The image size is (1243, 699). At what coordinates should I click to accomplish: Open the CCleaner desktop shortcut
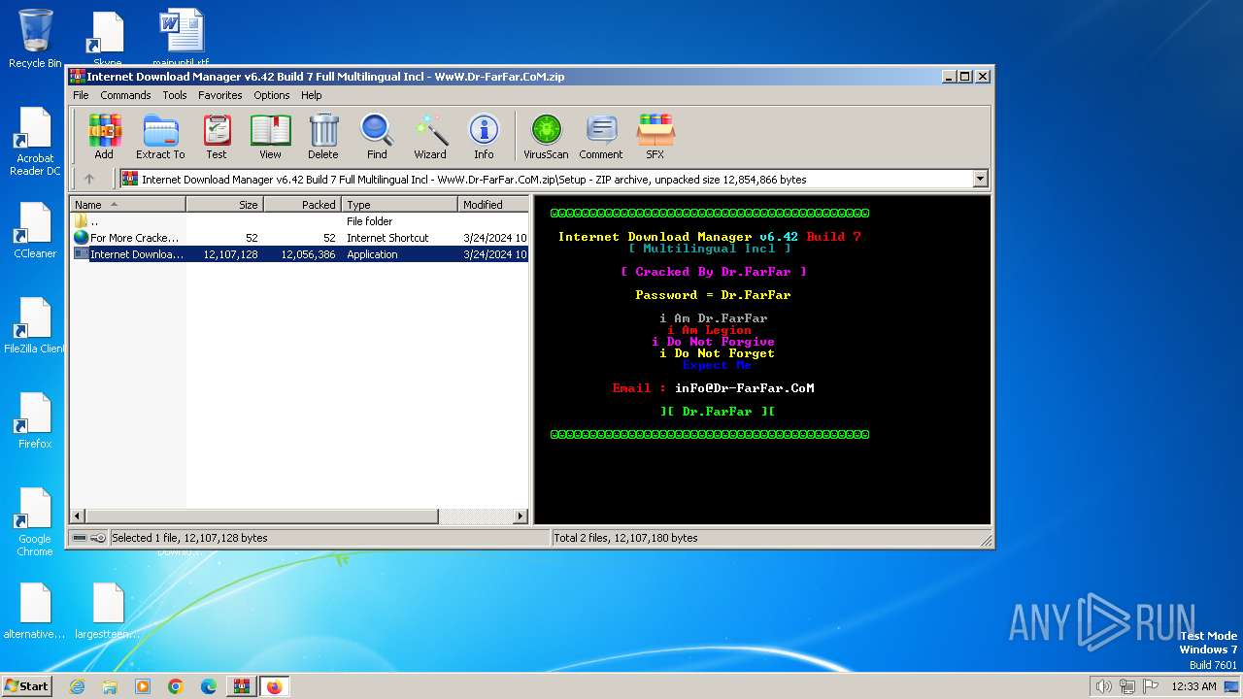pyautogui.click(x=35, y=231)
